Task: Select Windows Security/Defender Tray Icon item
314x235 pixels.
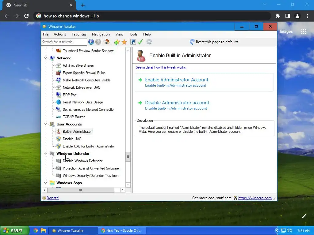Action: 90,176
